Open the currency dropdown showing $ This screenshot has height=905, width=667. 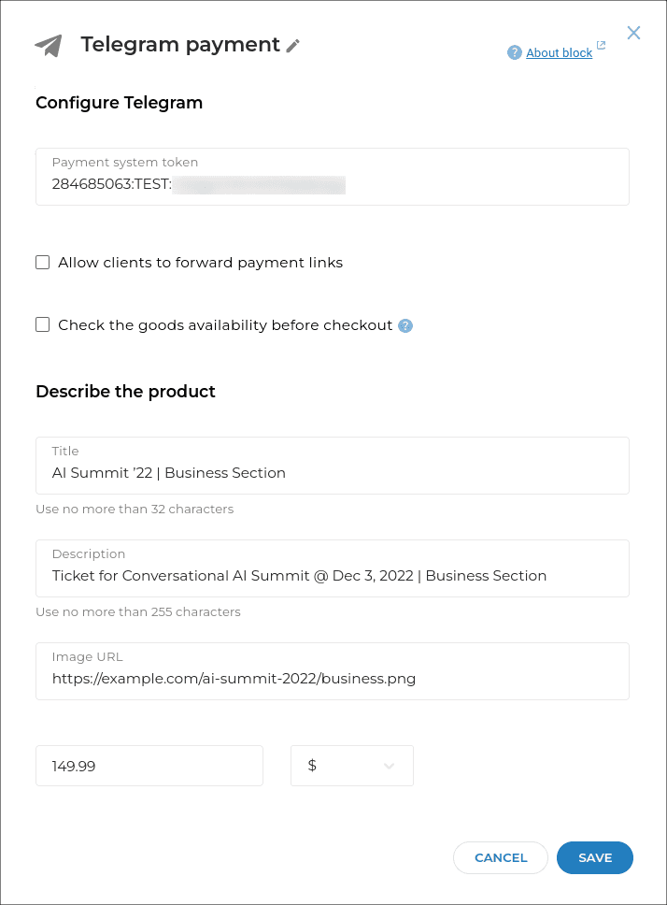(351, 766)
